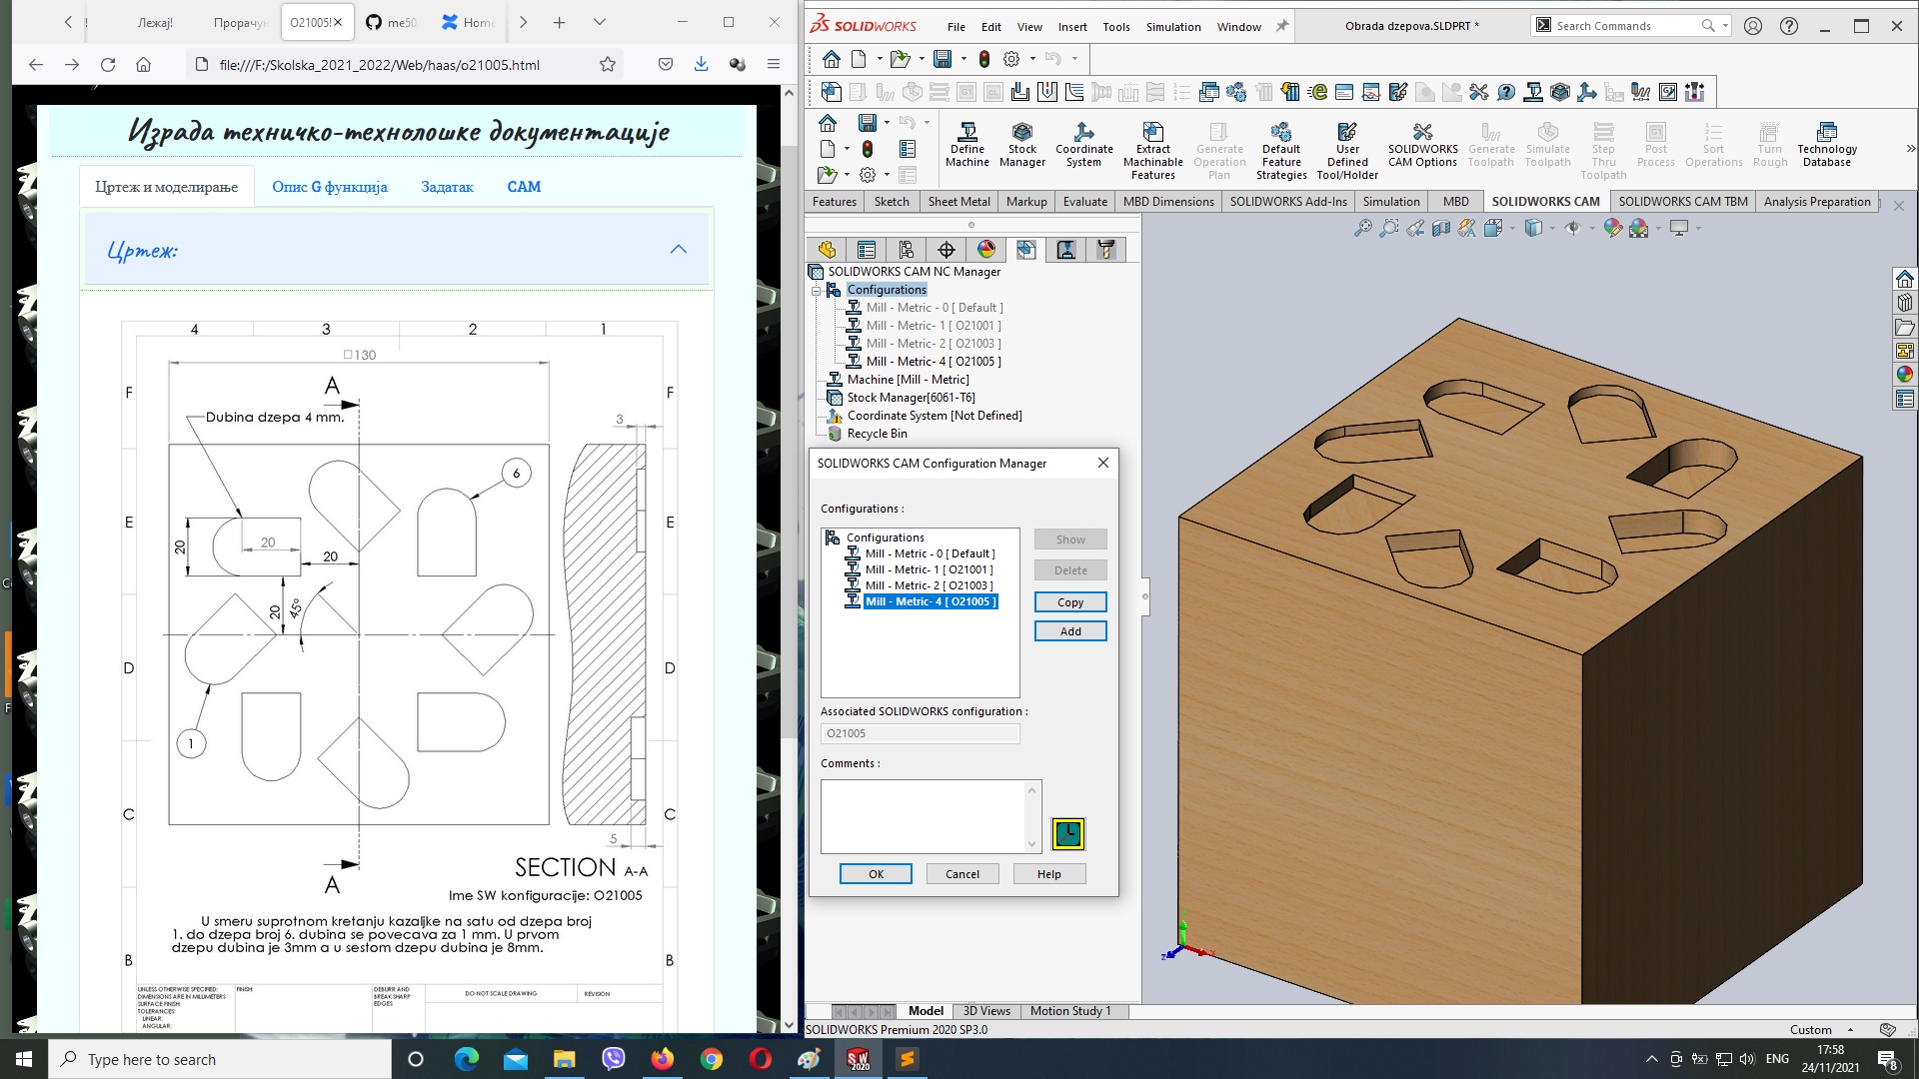Select Mill-Metric-4 [O21005] configuration

coord(930,600)
